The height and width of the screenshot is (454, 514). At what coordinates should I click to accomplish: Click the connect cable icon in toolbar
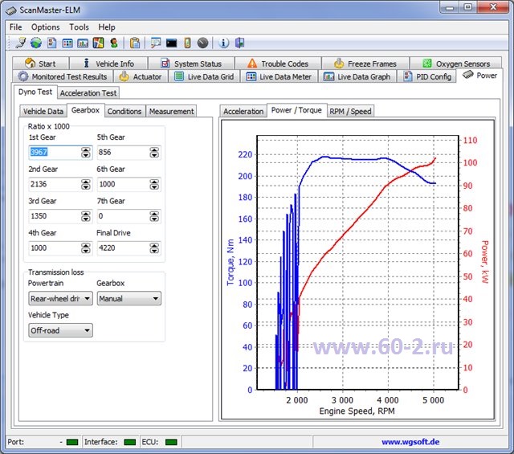pyautogui.click(x=20, y=43)
